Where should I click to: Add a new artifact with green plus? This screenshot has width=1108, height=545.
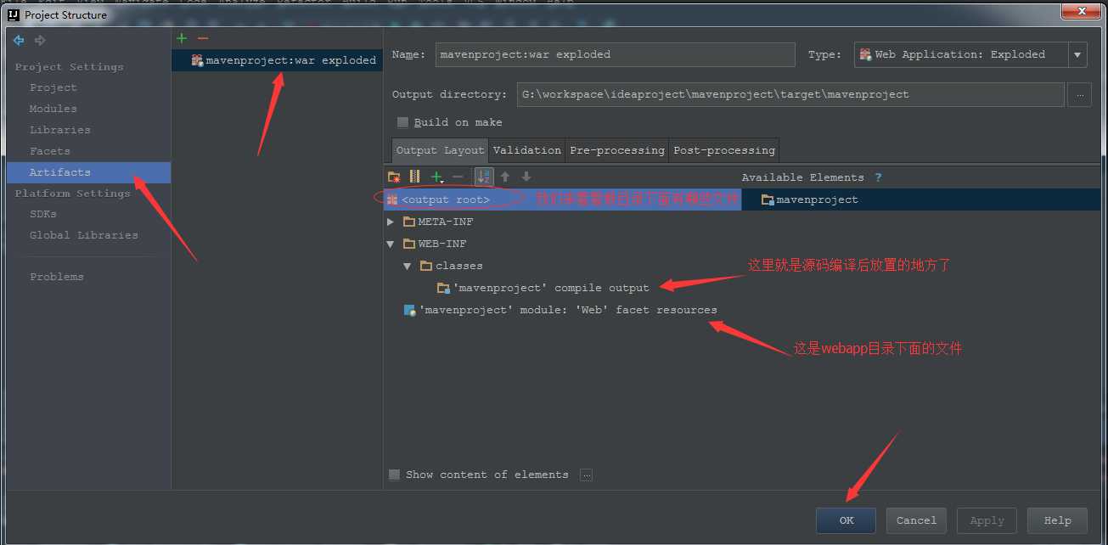pyautogui.click(x=181, y=38)
